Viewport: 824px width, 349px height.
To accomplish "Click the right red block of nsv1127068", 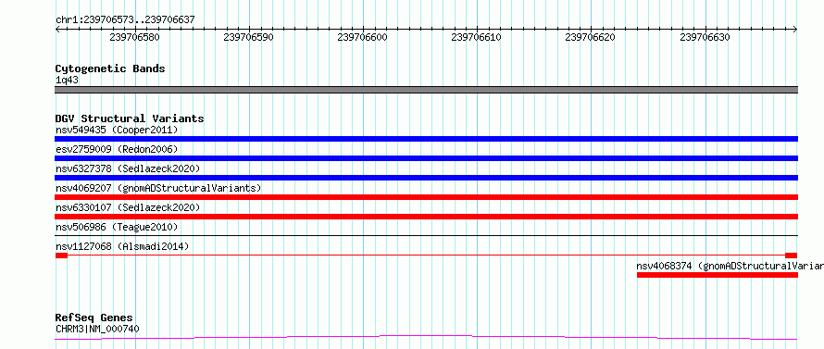I will pos(792,256).
